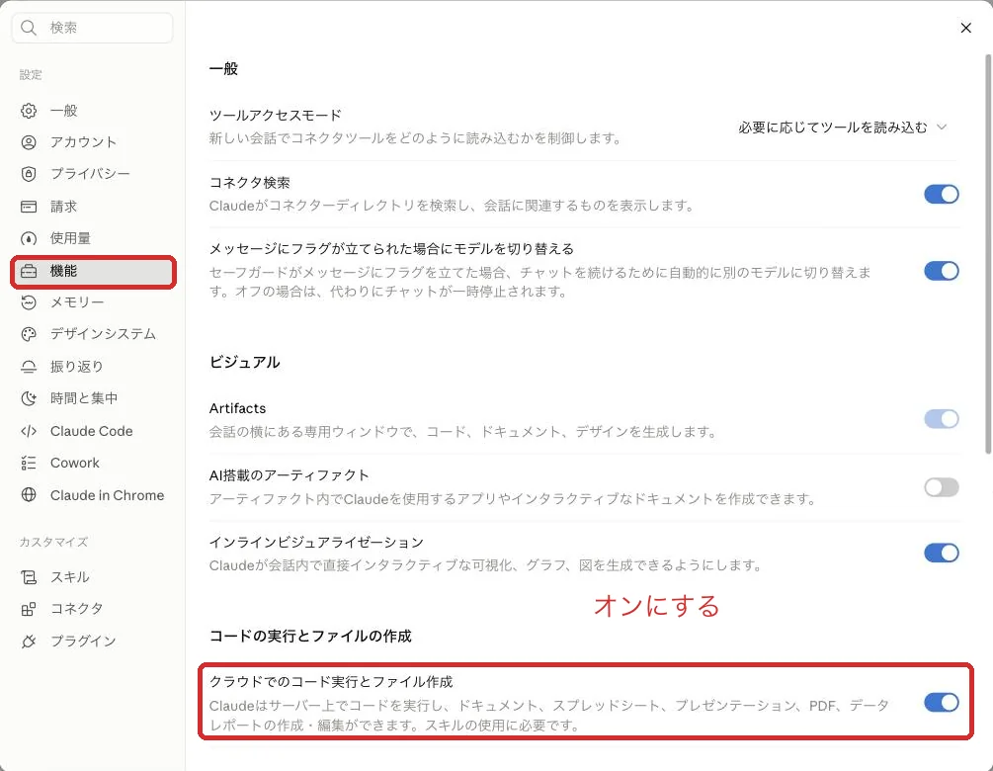Click the 一般 gear icon in sidebar

tap(29, 111)
